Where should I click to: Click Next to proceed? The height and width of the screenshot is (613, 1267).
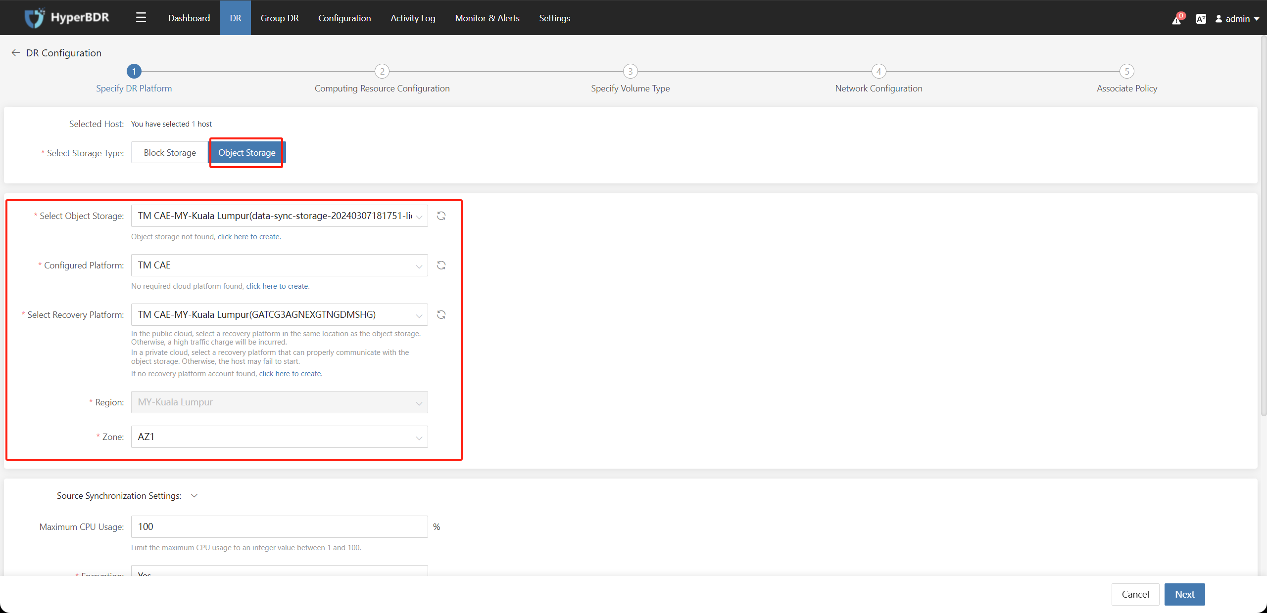[x=1185, y=594]
